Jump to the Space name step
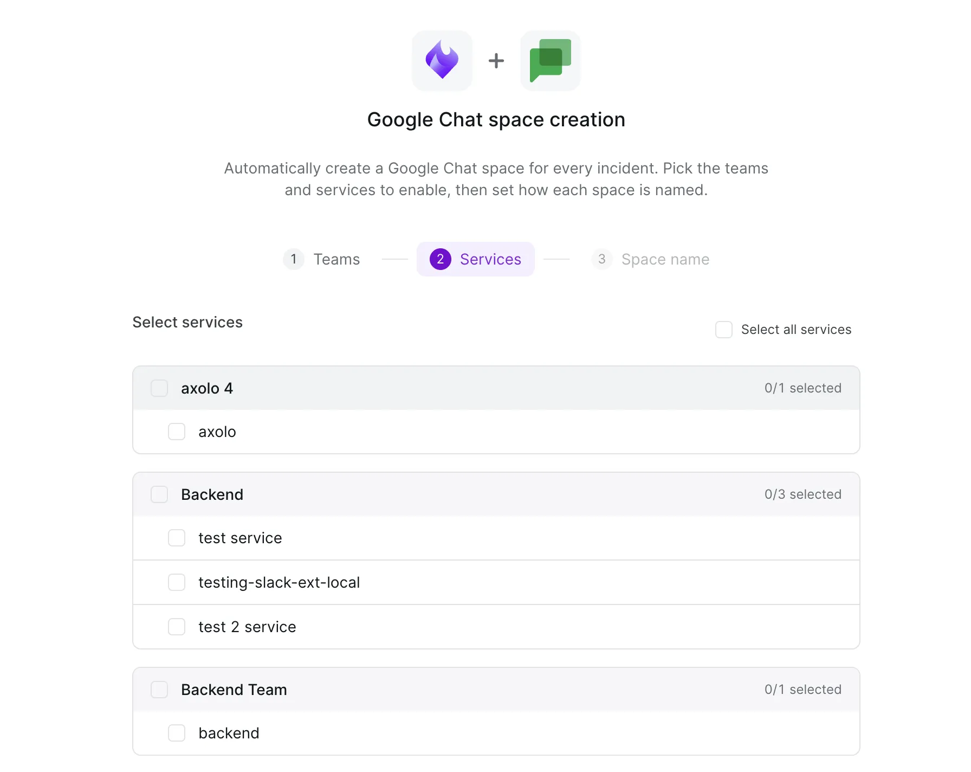Image resolution: width=971 pixels, height=772 pixels. 650,259
